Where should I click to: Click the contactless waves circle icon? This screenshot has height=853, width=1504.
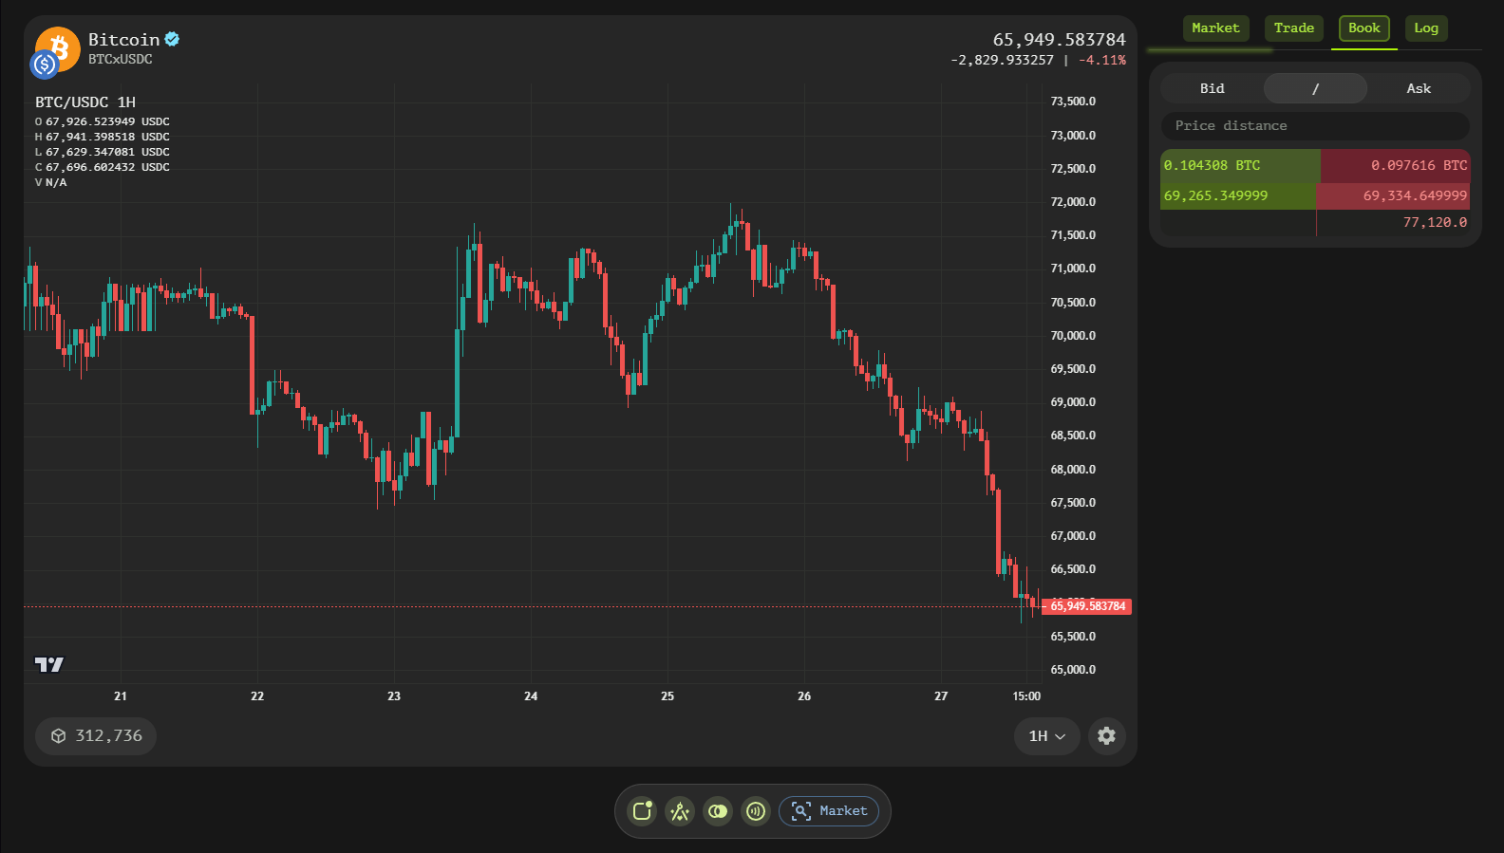(x=756, y=811)
